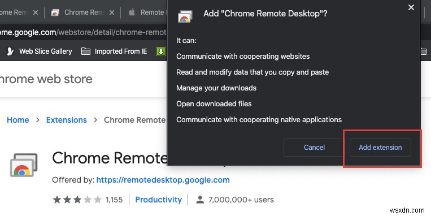This screenshot has height=216, width=431.
Task: Click the Chrome Remote Desktop icon in dialog
Action: coord(185,16)
